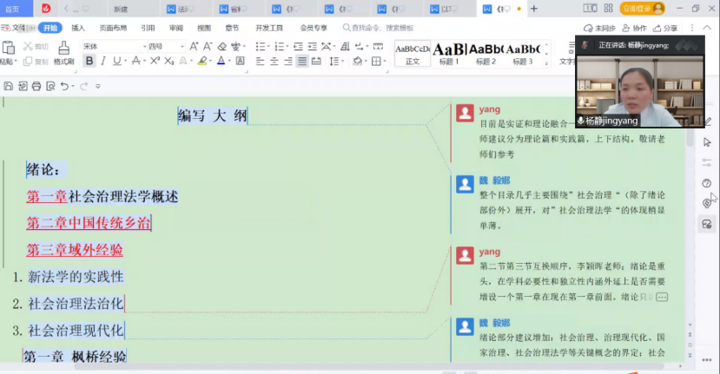
Task: Open the red font color picker
Action: coord(221,61)
